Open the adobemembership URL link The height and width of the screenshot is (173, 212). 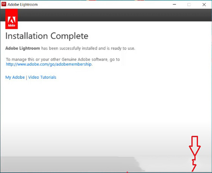pyautogui.click(x=49, y=64)
